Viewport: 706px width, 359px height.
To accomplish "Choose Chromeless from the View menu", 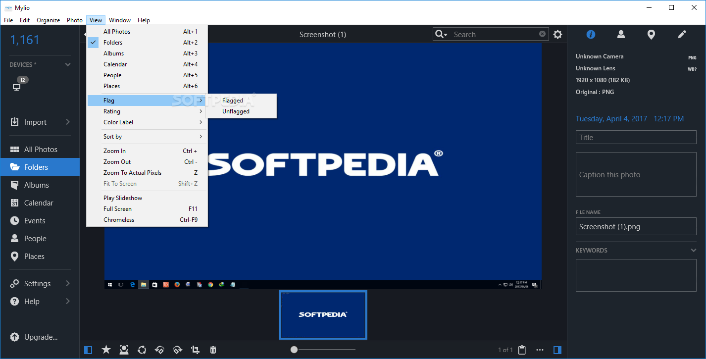I will coord(147,220).
